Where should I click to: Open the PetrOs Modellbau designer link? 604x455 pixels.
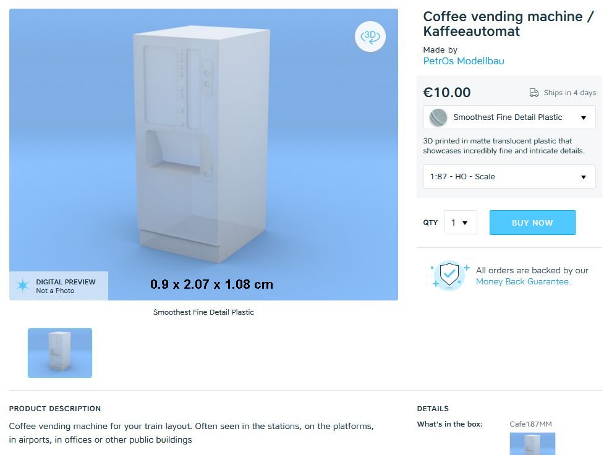coord(464,61)
